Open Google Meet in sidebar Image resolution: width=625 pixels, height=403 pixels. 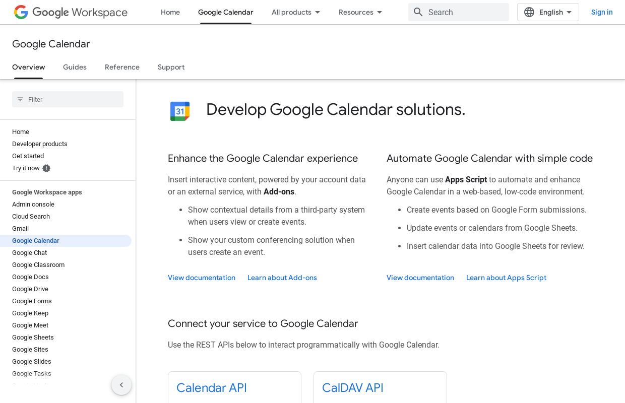[x=30, y=325]
